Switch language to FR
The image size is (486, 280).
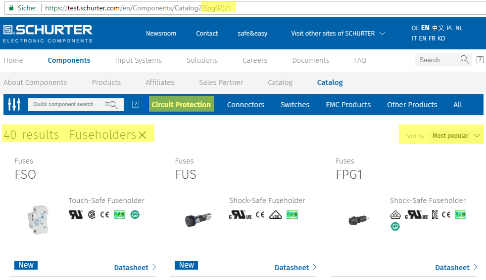click(x=432, y=39)
